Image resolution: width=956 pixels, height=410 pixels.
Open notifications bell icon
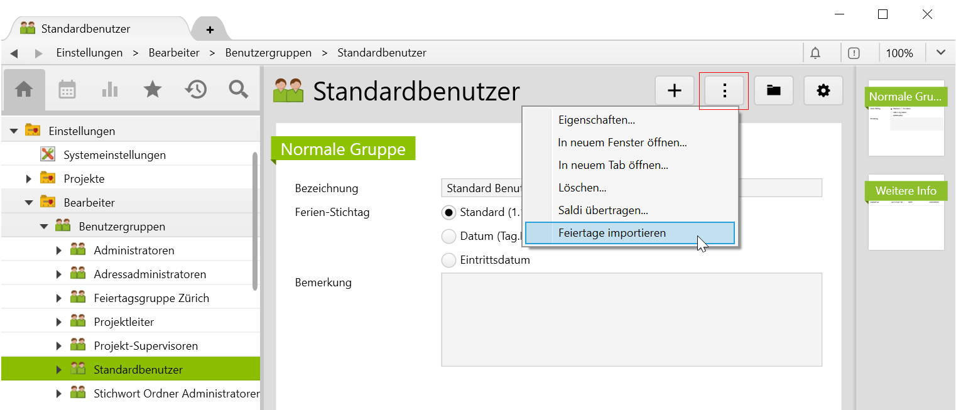(815, 53)
